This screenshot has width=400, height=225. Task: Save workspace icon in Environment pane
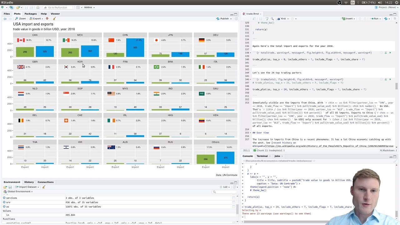pos(10,187)
